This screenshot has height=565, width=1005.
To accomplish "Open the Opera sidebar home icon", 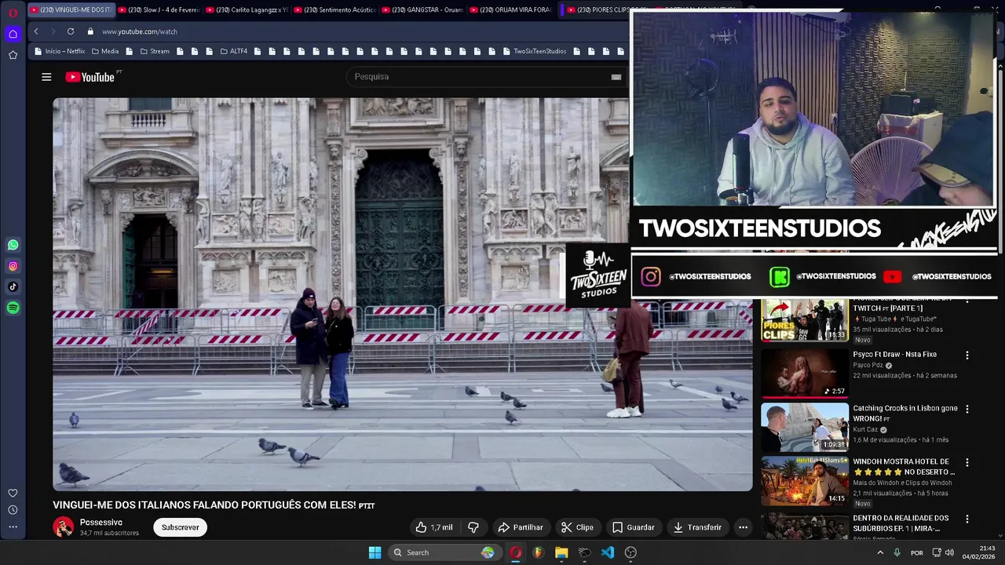I will click(13, 34).
